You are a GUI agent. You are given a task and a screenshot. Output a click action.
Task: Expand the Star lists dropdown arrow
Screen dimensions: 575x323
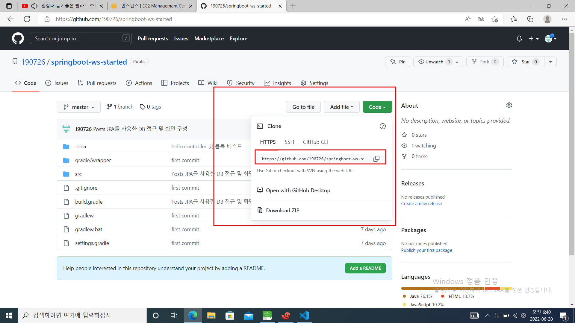click(x=550, y=62)
